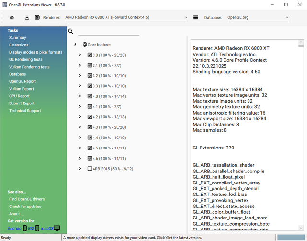The width and height of the screenshot is (307, 241).
Task: Click the Android phone icon
Action: point(24,228)
